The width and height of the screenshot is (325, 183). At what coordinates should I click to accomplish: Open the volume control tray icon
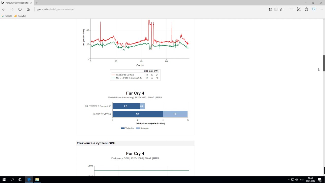[x=297, y=180]
